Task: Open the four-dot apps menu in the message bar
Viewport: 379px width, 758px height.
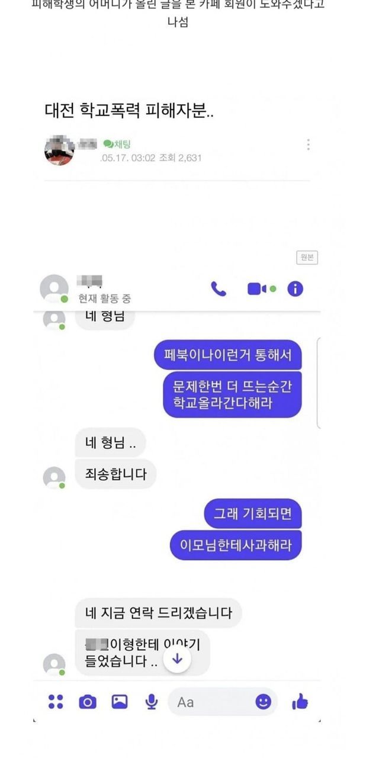Action: 56,702
